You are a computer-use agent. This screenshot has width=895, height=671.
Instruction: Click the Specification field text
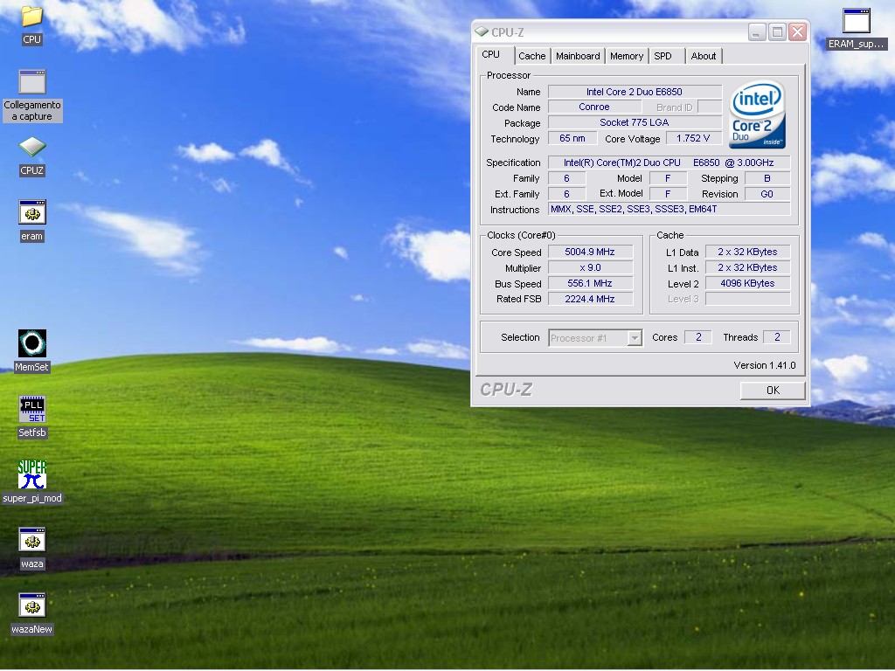[x=669, y=163]
